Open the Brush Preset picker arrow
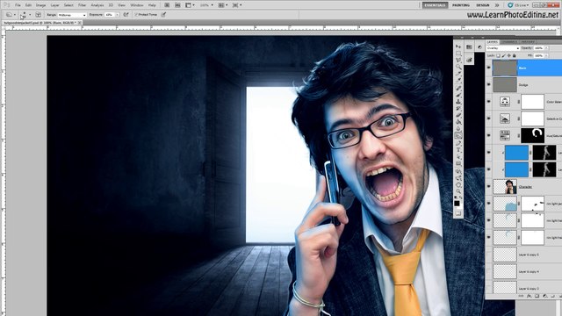This screenshot has height=316, width=562. [x=30, y=15]
